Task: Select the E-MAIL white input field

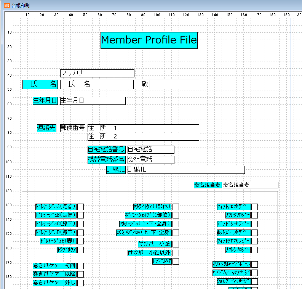Action: click(x=185, y=170)
